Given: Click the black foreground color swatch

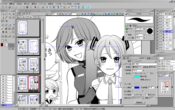Looking at the screenshot, I should [x=2, y=45].
